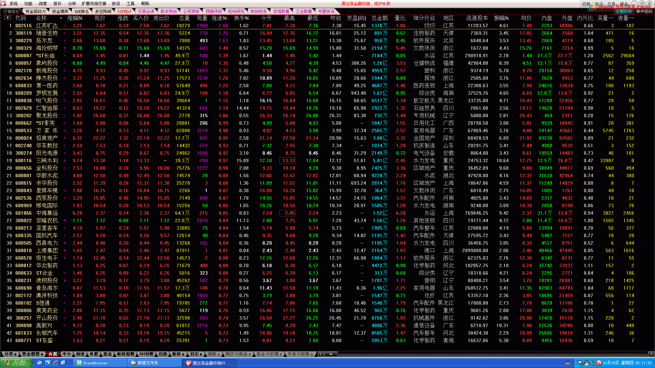Open the 系统 menu

[x=14, y=4]
